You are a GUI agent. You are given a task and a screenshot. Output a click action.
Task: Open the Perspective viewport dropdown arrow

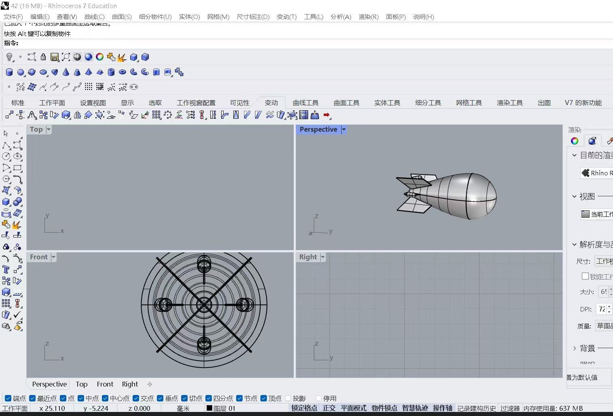click(x=344, y=129)
